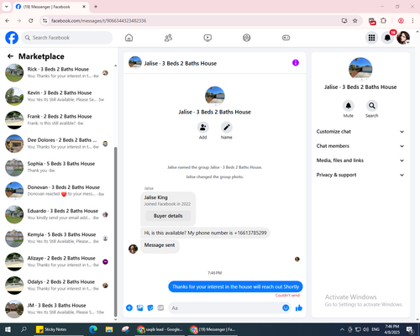Expand the Chat members section
This screenshot has width=420, height=336.
click(x=360, y=146)
